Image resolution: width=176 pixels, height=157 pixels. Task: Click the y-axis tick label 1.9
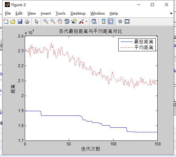coord(21,111)
